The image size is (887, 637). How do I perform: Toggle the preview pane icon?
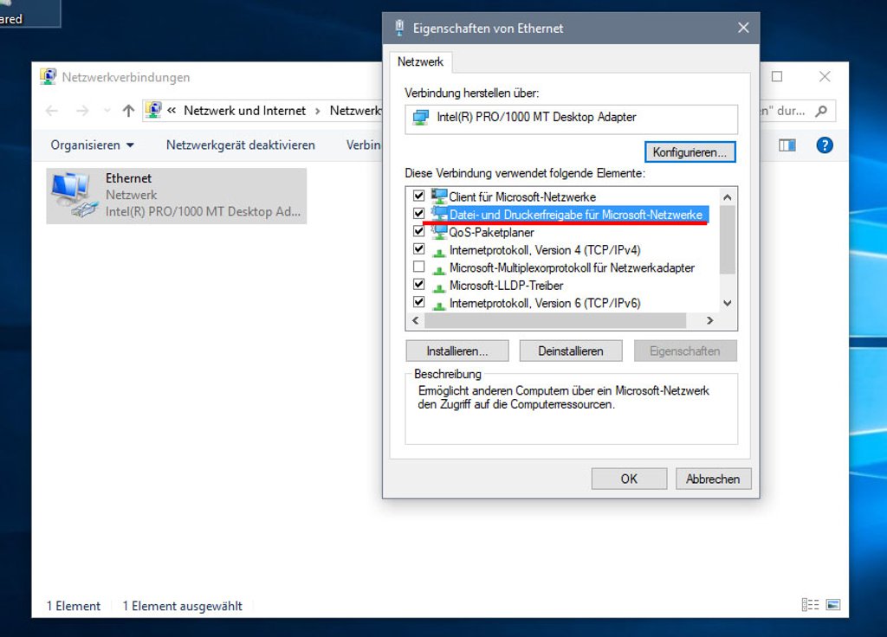(787, 145)
